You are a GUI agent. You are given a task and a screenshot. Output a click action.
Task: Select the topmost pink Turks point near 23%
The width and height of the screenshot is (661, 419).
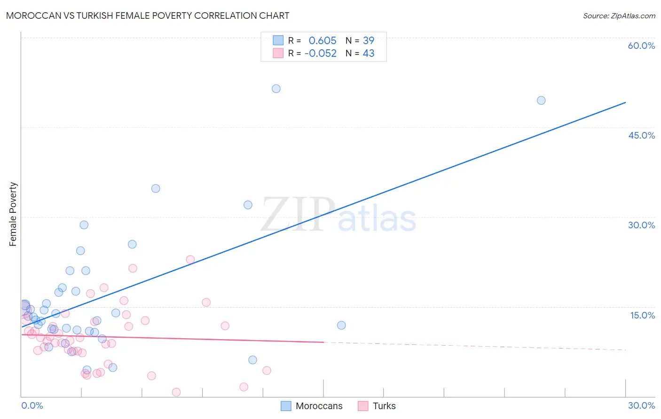point(190,259)
